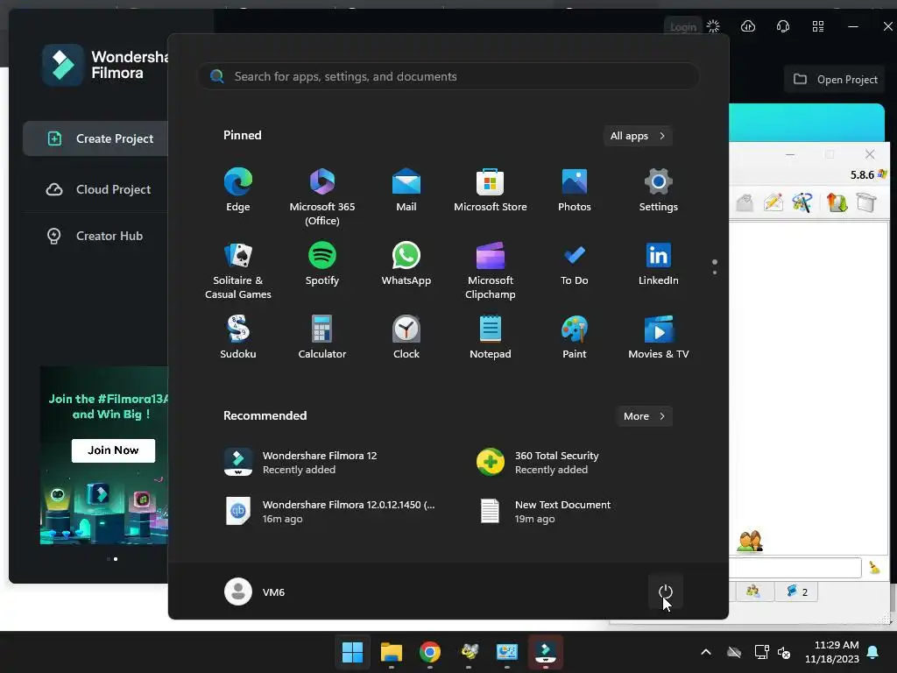
Task: Launch Movies & TV app
Action: [x=659, y=337]
